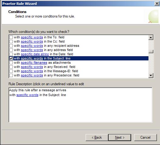Screen dimensions: 160x145
Task: Select the any address field condition row
Action: point(79,50)
